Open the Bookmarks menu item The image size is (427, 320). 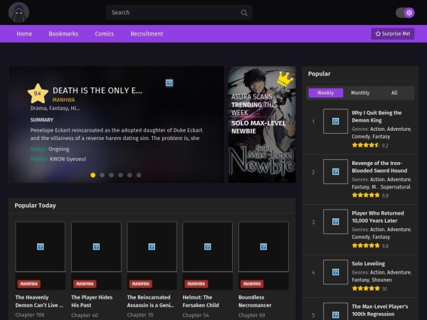(x=63, y=33)
